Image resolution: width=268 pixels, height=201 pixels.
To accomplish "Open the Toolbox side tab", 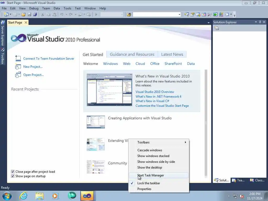I will [3, 57].
